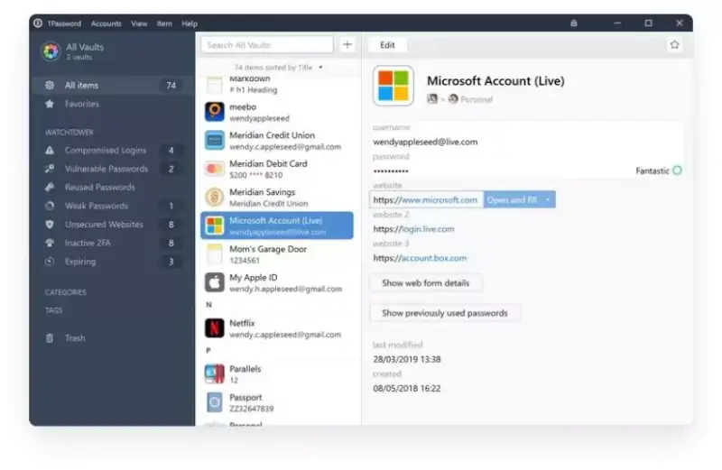
Task: Open the 1Password menu
Action: (64, 23)
